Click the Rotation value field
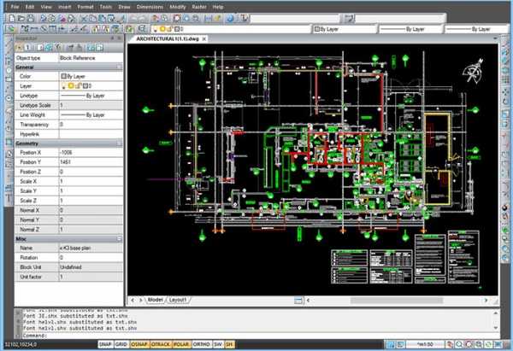 (x=90, y=257)
